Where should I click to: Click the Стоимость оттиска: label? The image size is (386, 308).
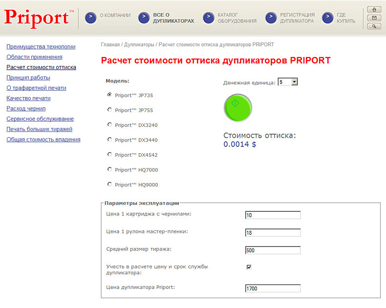259,135
